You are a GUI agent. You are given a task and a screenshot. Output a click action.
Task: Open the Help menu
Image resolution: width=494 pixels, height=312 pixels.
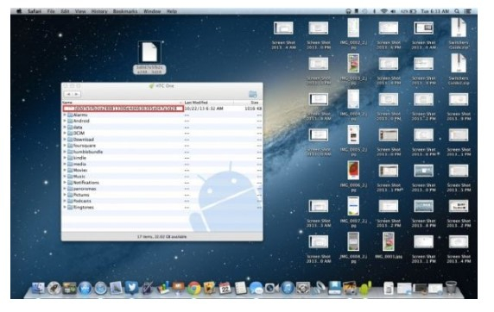171,11
